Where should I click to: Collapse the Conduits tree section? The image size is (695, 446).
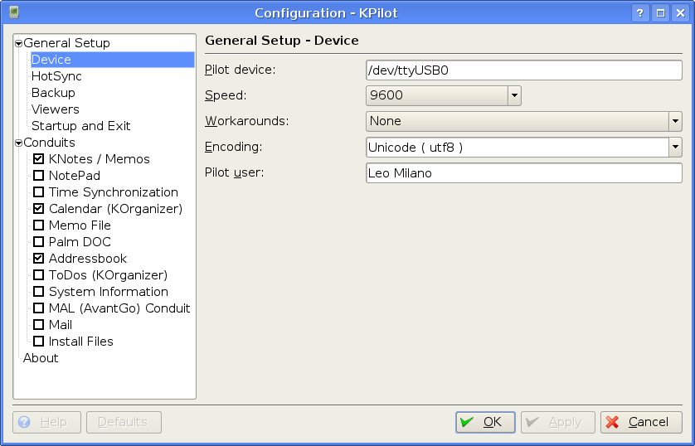18,143
